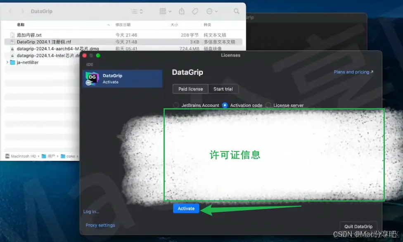Viewport: 403px width, 242px height.
Task: Click the Tags icon in Finder toolbar
Action: 195,11
